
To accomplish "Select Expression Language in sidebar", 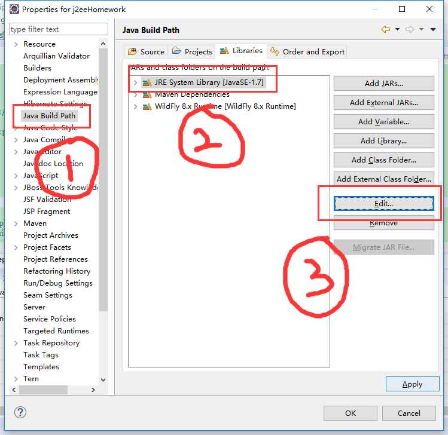I will (x=60, y=92).
